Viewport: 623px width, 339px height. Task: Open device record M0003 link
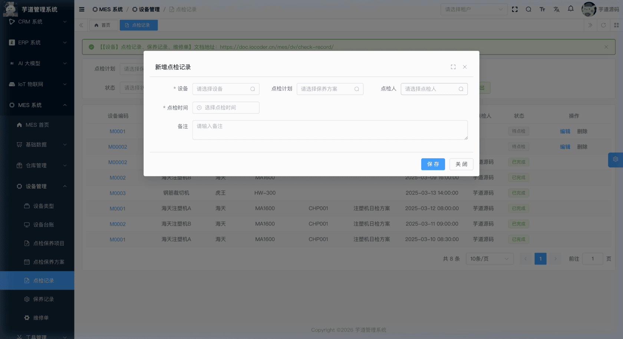click(x=118, y=193)
